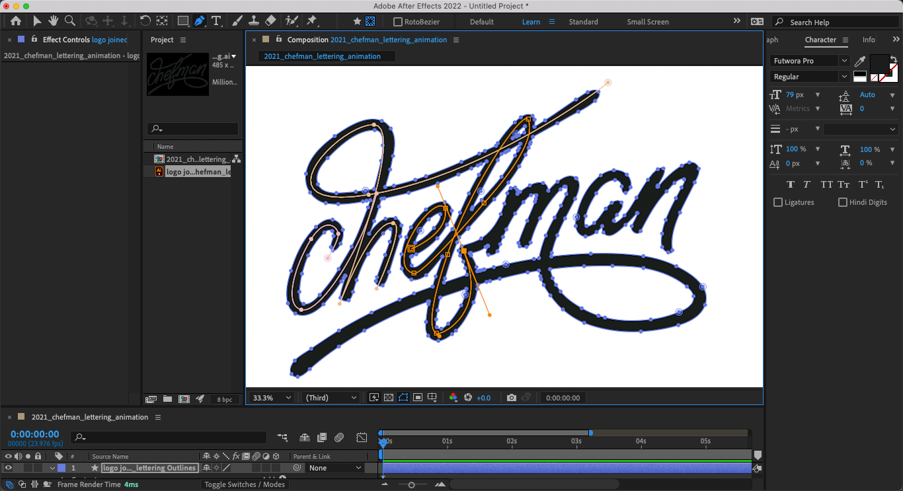Take a snapshot with the camera icon
Viewport: 903px width, 491px height.
[x=512, y=398]
